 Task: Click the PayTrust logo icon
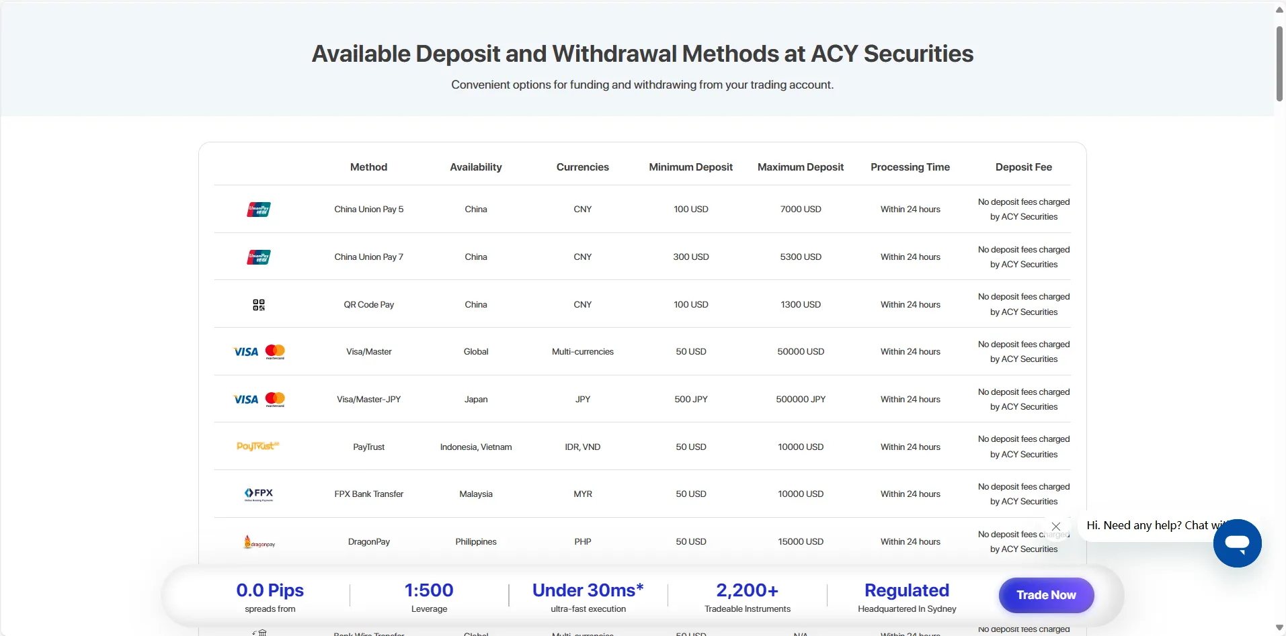tap(258, 447)
